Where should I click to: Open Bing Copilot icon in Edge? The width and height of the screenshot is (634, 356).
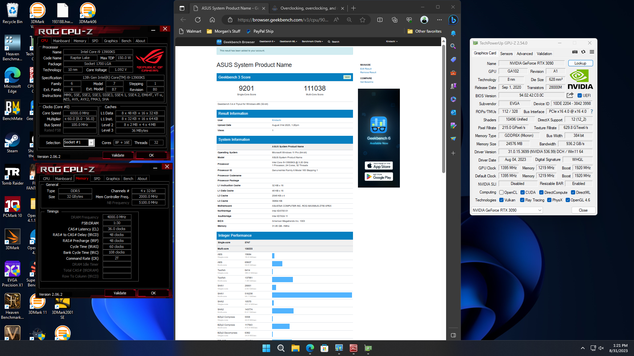453,20
